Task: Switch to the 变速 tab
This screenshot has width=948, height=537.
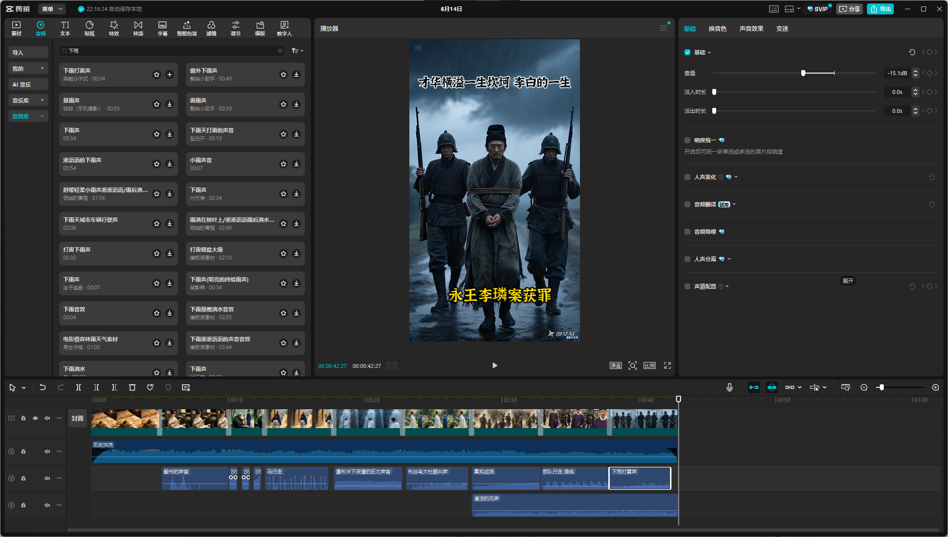Action: 782,29
